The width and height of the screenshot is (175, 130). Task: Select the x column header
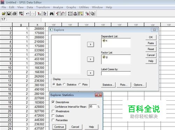coord(37,24)
